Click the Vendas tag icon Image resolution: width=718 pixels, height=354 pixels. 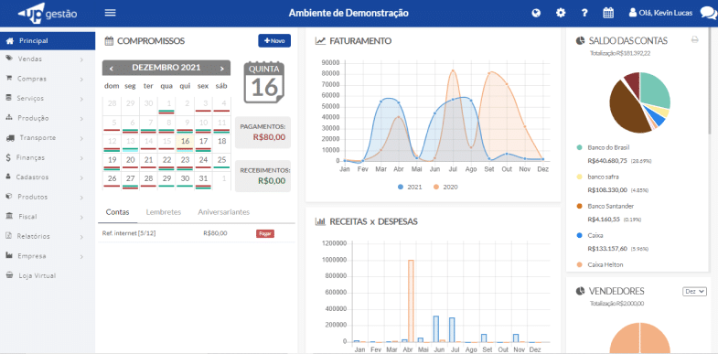coord(9,59)
